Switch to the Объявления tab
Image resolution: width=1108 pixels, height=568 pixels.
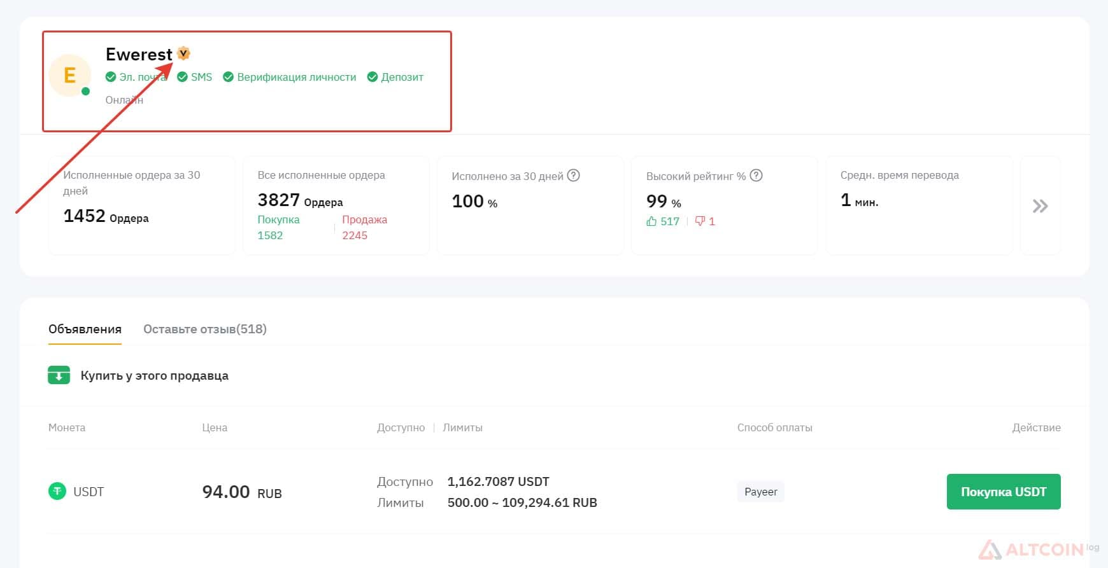(85, 329)
